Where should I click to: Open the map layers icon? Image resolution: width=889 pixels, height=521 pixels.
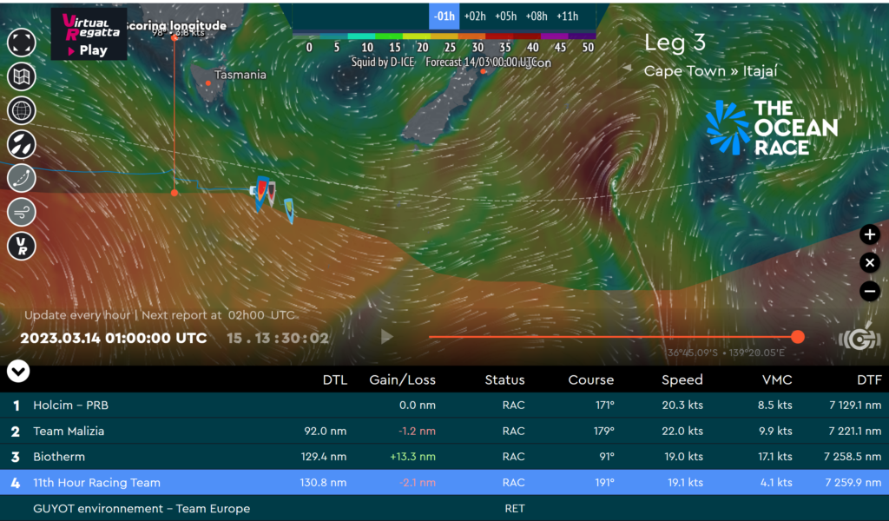(22, 76)
